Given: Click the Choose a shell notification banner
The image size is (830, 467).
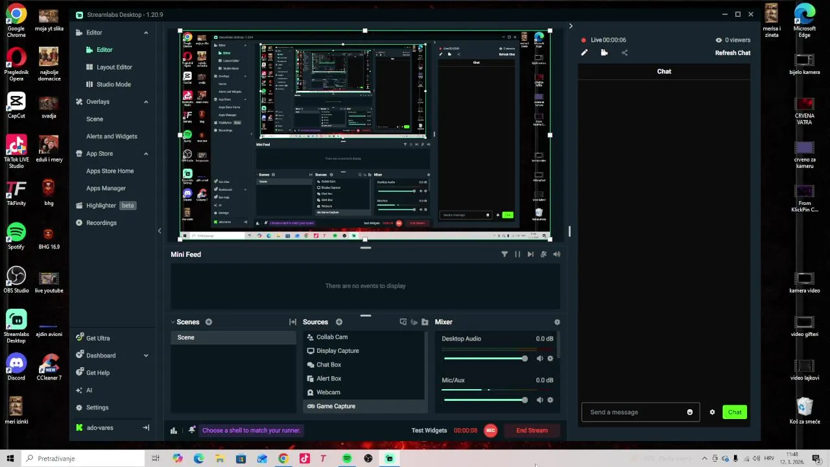Looking at the screenshot, I should click(251, 430).
